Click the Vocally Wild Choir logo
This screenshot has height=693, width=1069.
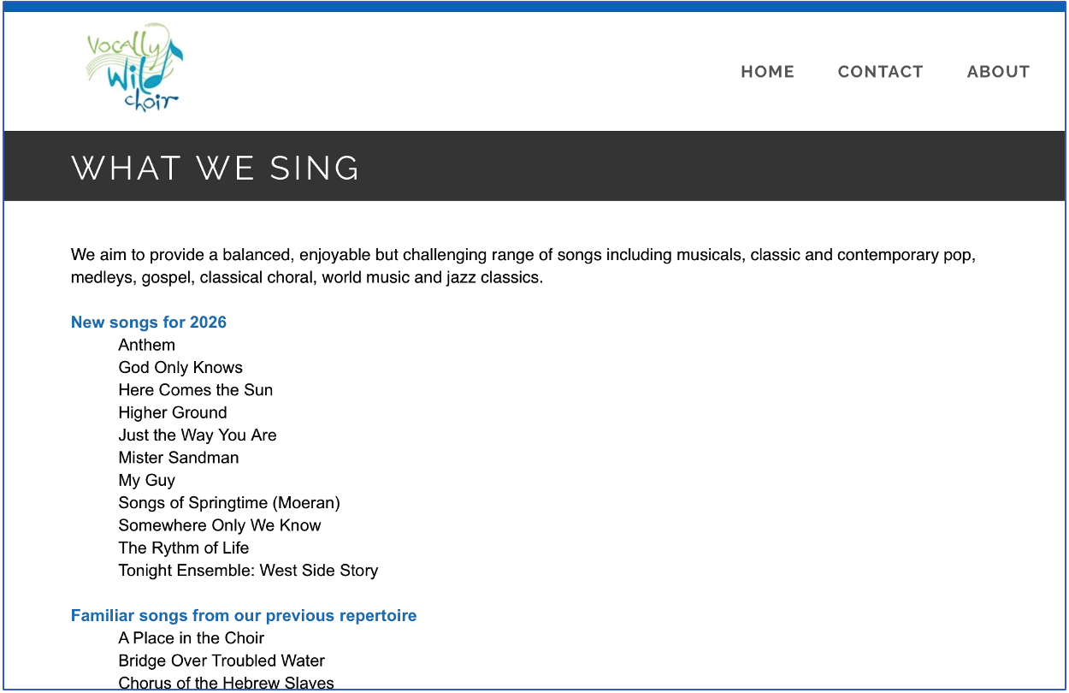click(135, 68)
